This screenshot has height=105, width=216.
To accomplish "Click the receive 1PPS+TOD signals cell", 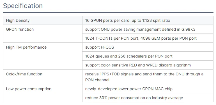I will (148, 77).
